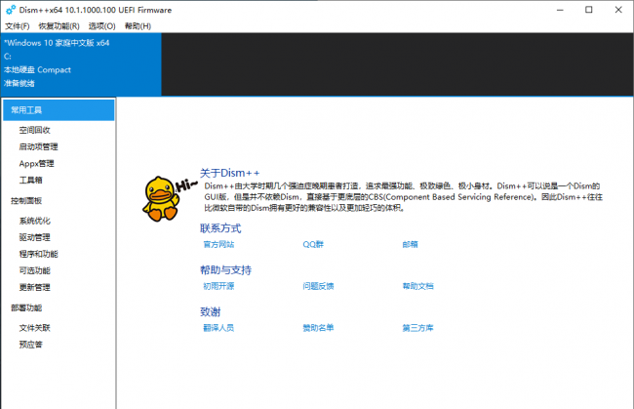
Task: Click the 常用工具 section header
Action: tap(59, 110)
